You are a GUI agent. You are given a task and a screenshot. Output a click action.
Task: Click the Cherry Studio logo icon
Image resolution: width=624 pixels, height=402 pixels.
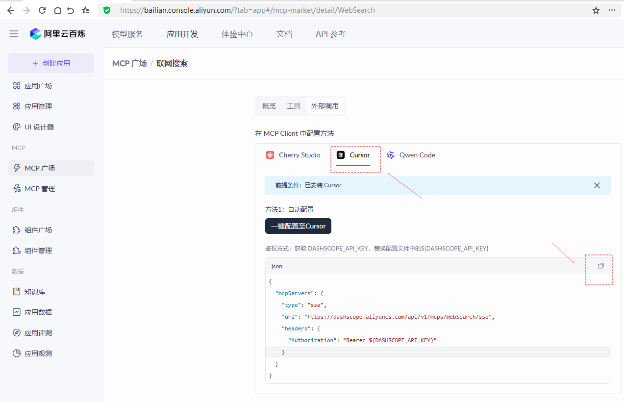point(270,155)
